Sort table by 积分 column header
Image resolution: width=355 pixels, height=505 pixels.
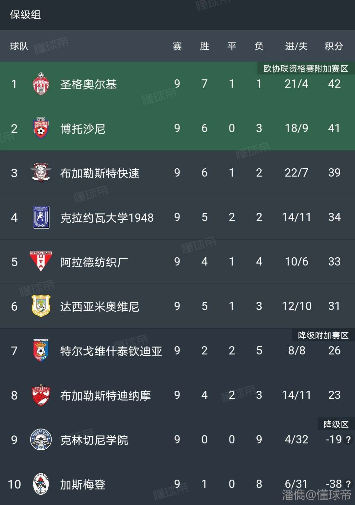coord(334,46)
